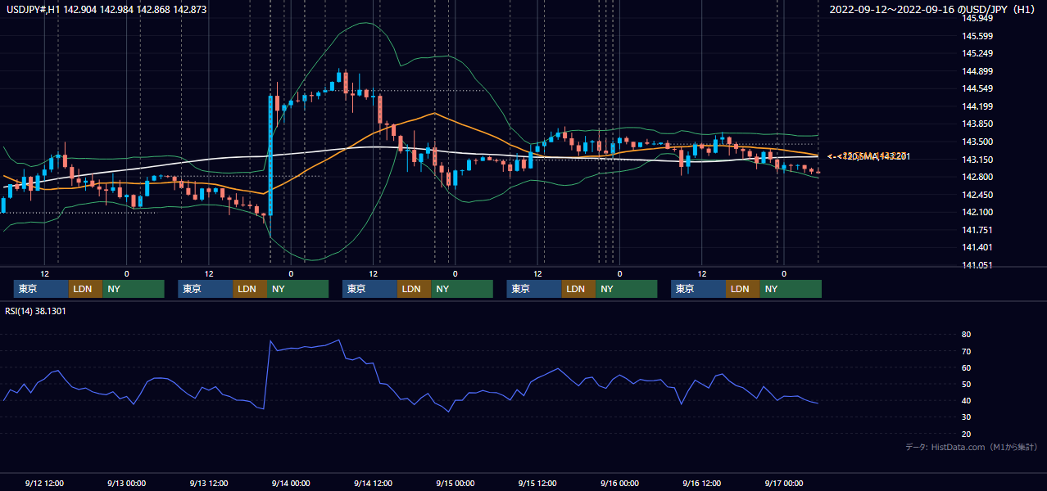
Task: Click the 144.899 price axis label
Action: [978, 71]
